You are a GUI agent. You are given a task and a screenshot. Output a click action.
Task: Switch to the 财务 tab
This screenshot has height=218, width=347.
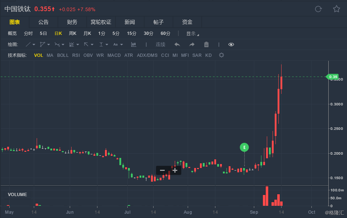tap(72, 22)
